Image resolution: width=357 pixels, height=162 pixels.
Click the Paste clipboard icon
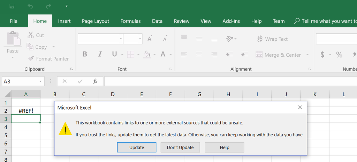click(13, 38)
